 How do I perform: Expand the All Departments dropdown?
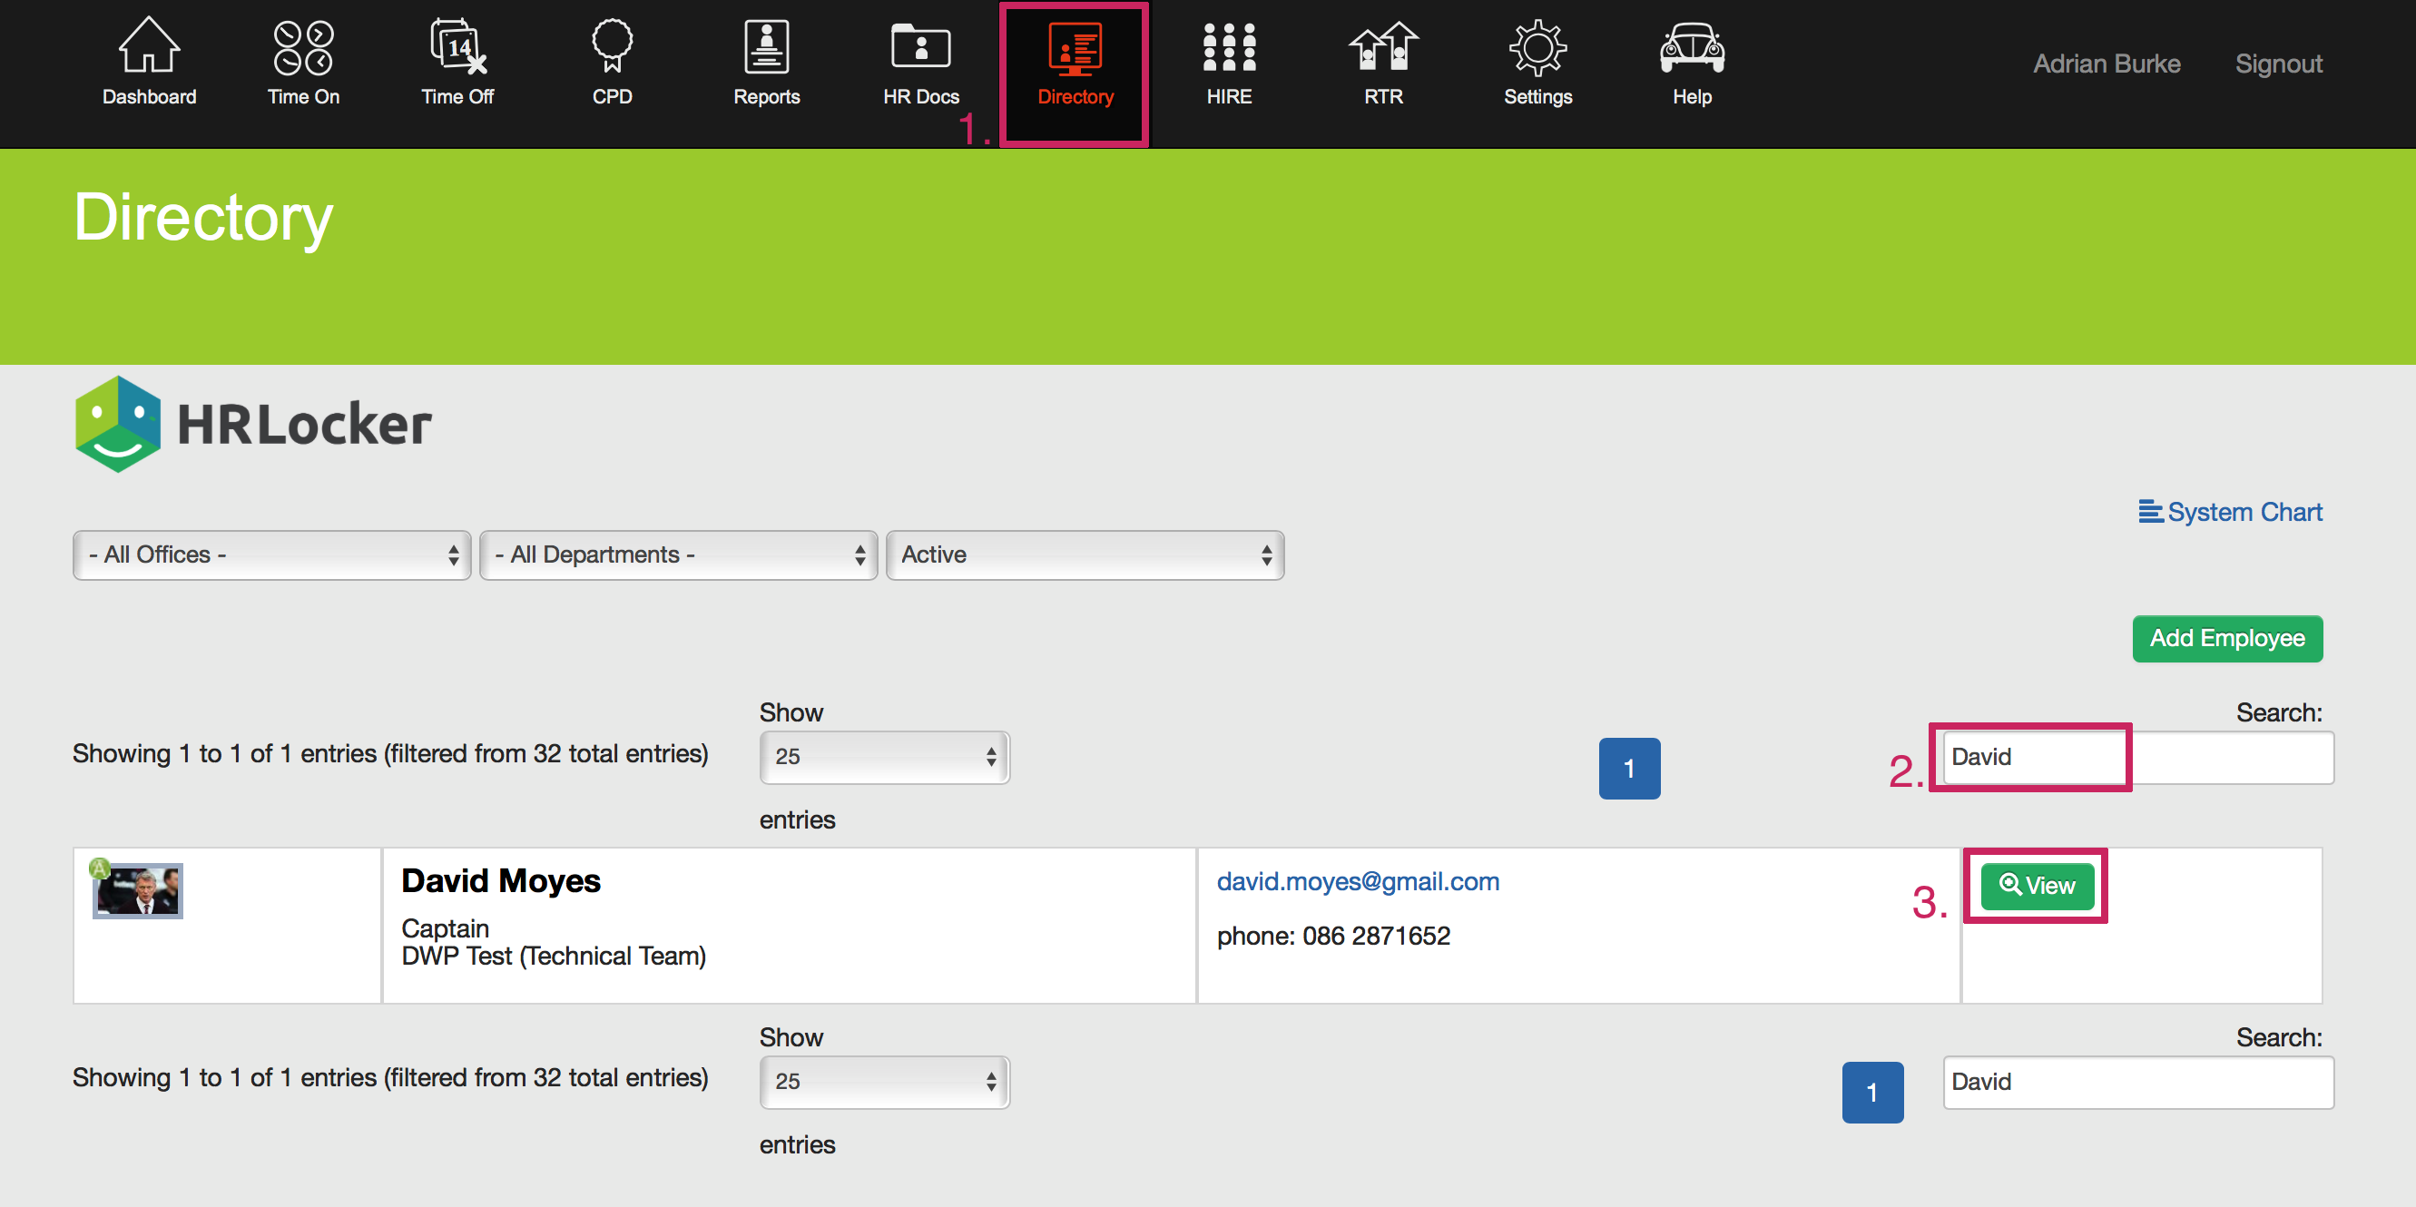point(678,555)
